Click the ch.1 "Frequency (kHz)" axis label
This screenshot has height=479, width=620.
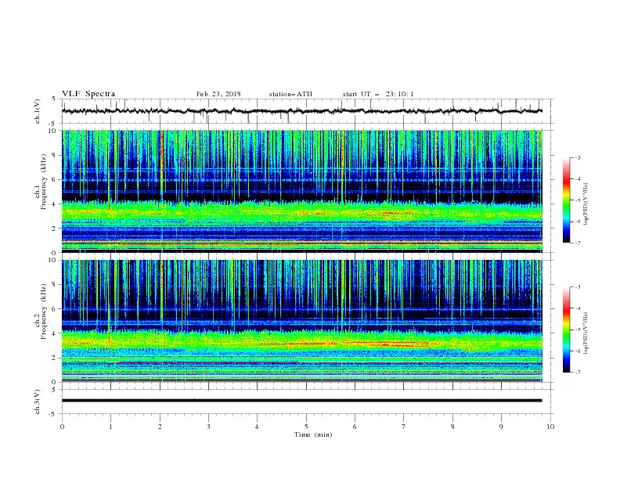(44, 182)
